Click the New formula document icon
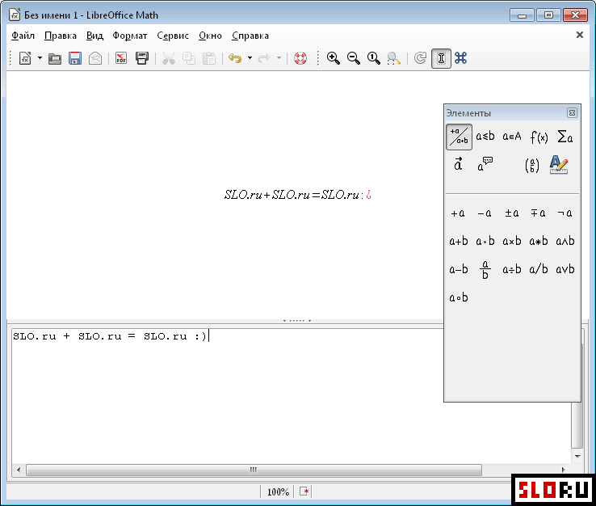Screen dimensions: 596x506 pos(25,58)
